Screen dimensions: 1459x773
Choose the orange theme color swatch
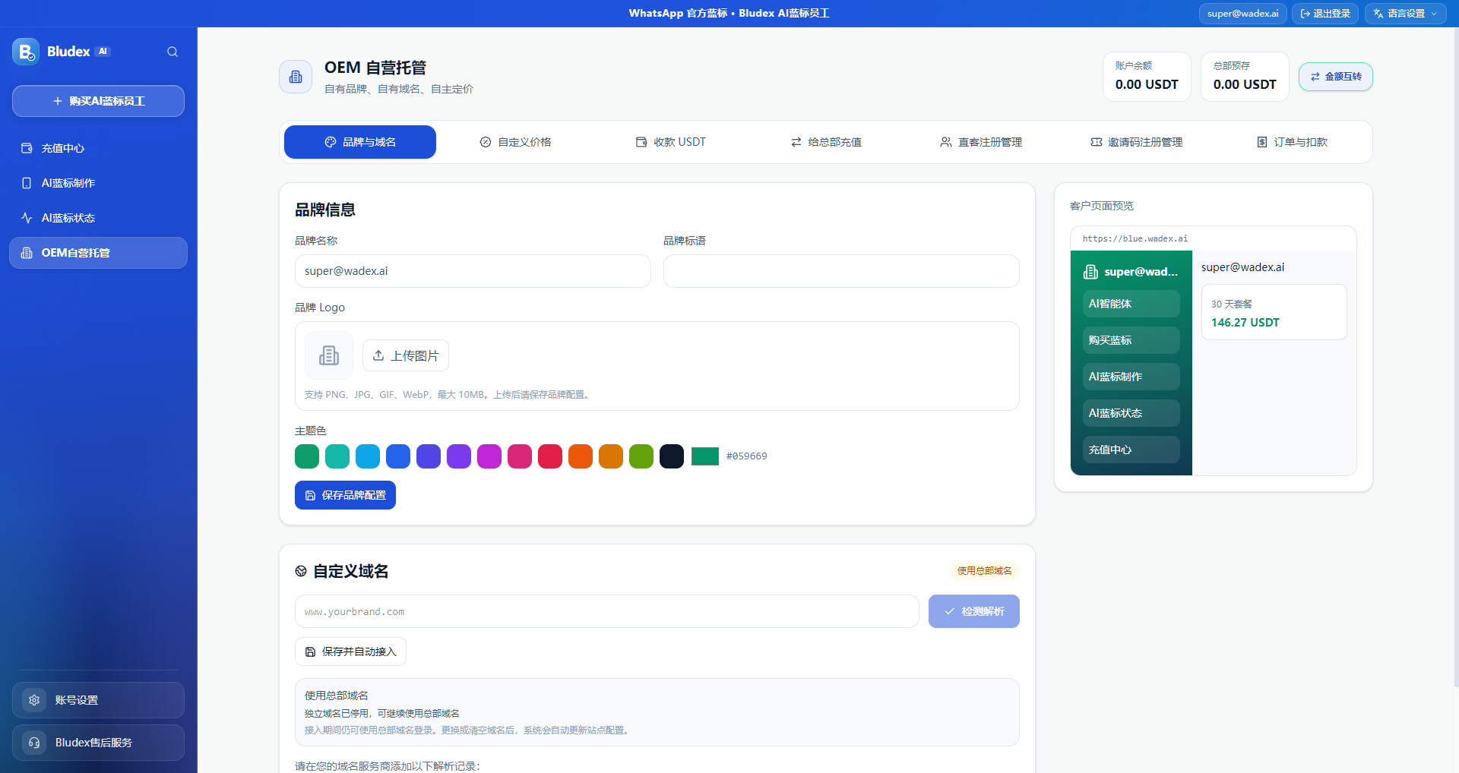(x=581, y=456)
